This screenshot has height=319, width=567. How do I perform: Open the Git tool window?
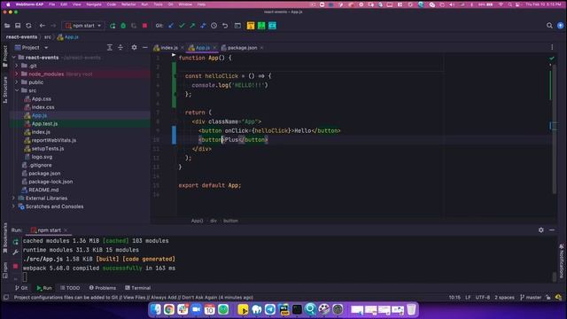click(x=21, y=288)
